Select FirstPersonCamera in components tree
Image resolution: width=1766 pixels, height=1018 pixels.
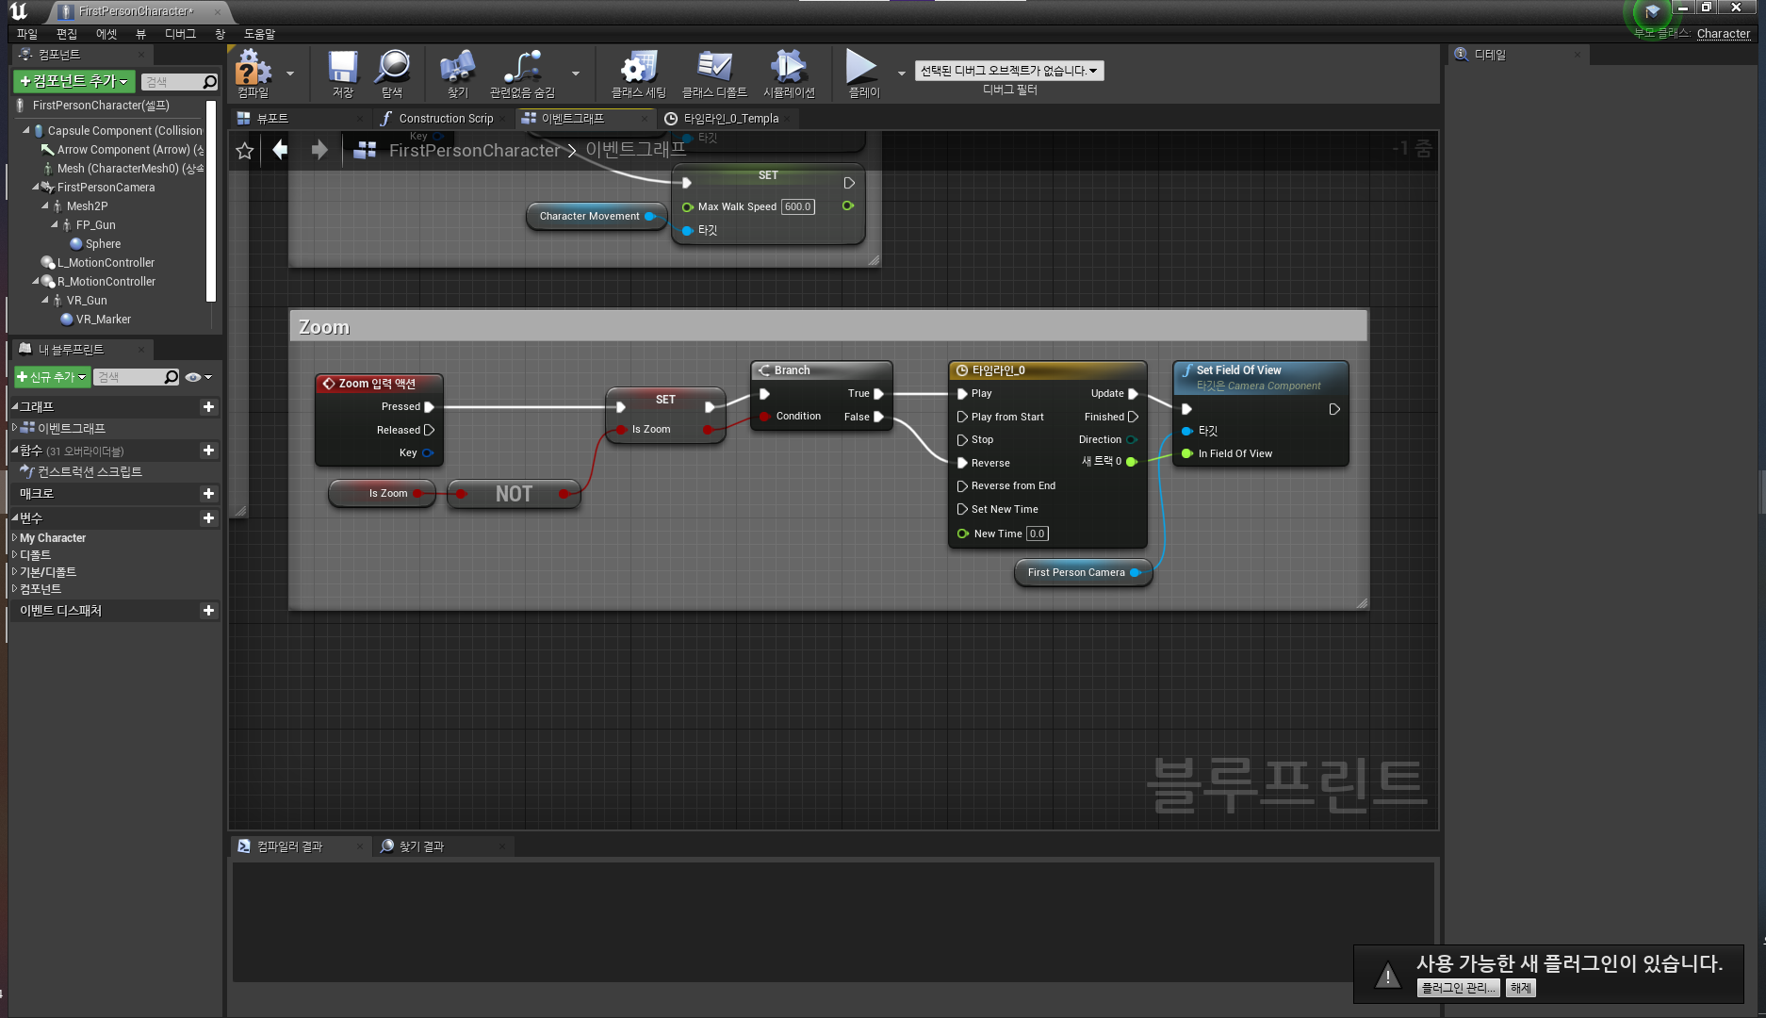(99, 188)
